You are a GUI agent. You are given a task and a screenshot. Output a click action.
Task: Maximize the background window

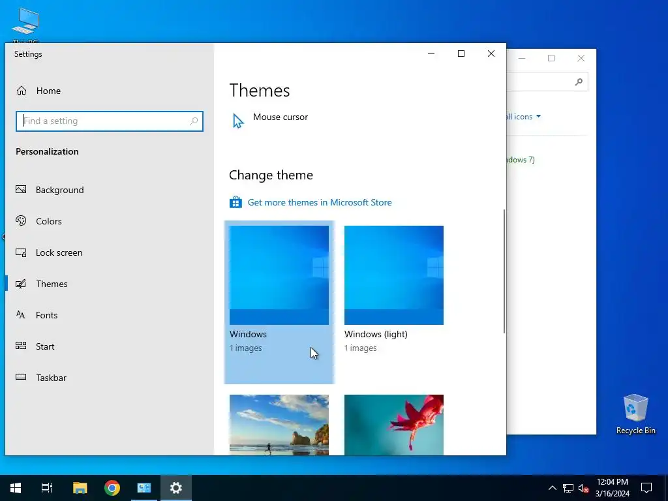click(x=551, y=58)
